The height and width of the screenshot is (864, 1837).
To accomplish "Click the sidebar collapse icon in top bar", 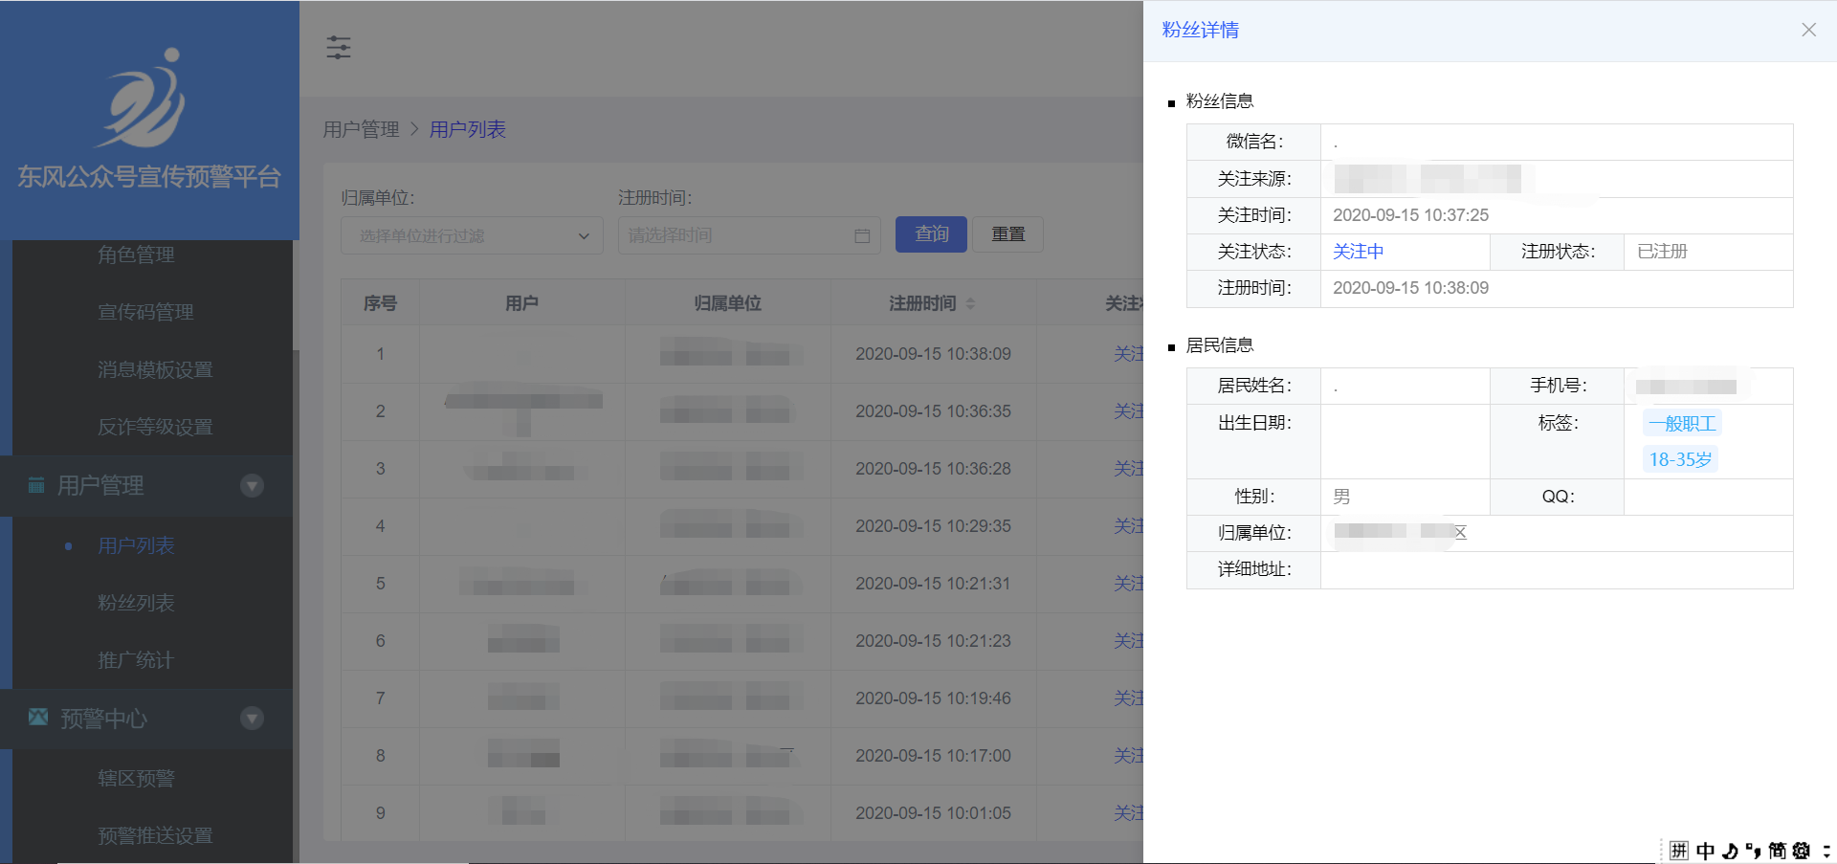I will (339, 47).
